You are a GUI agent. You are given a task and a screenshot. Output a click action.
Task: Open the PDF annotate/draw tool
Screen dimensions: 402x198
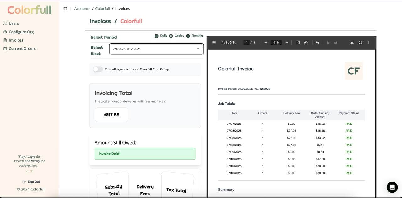318,42
